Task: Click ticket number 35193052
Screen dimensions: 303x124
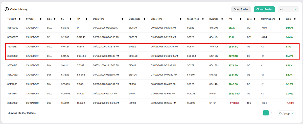Action: (x=12, y=75)
